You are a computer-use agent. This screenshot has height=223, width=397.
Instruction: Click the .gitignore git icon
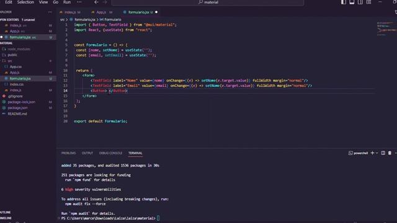(x=4, y=96)
